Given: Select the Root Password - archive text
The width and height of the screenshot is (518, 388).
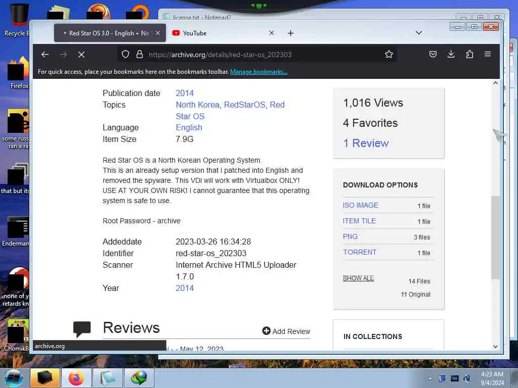Looking at the screenshot, I should pyautogui.click(x=142, y=221).
